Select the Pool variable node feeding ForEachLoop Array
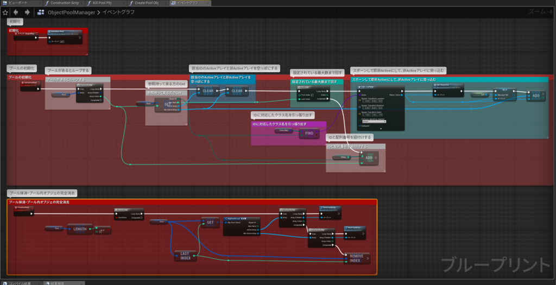The height and width of the screenshot is (285, 556). (x=60, y=94)
